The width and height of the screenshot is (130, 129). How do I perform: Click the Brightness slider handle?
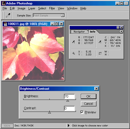68,101
